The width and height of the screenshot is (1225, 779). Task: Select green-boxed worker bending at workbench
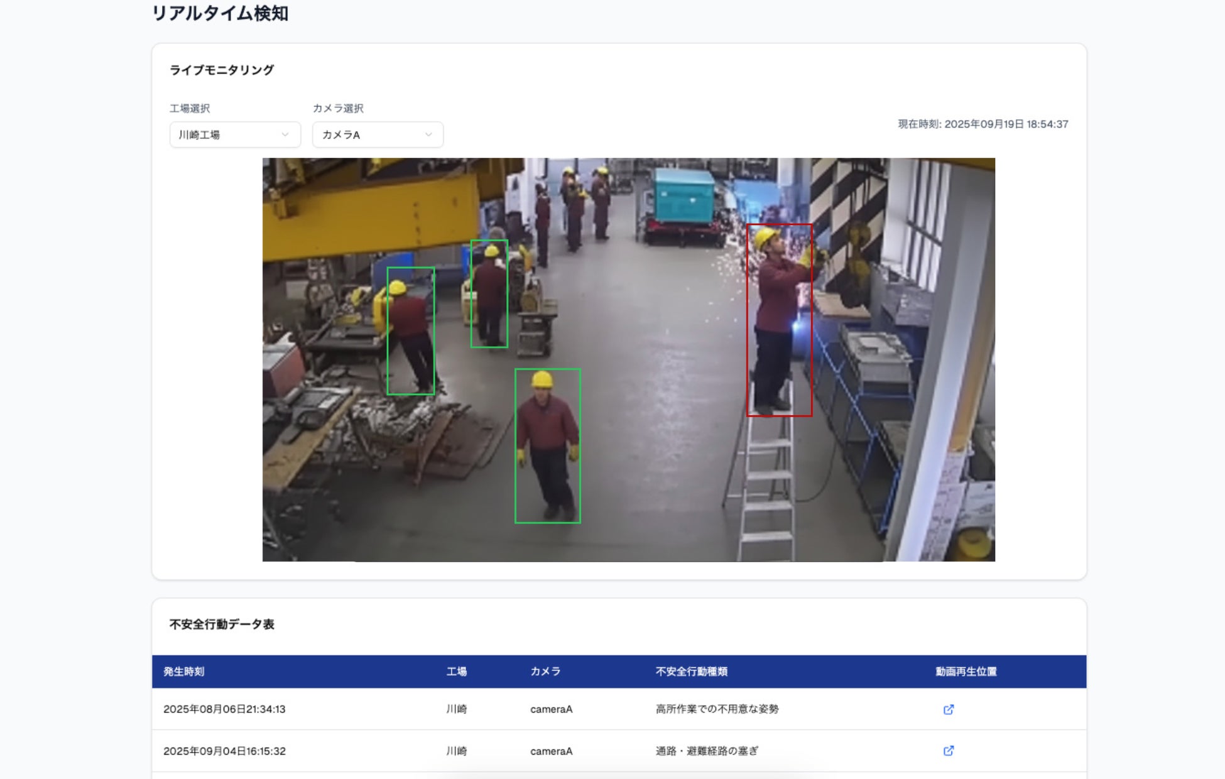point(410,330)
